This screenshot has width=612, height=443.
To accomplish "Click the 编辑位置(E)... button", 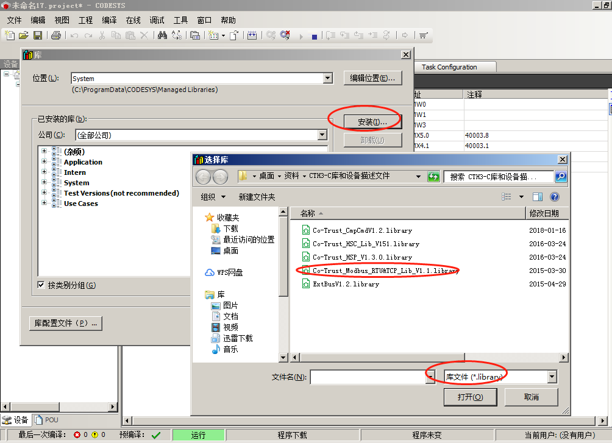I will click(x=372, y=78).
